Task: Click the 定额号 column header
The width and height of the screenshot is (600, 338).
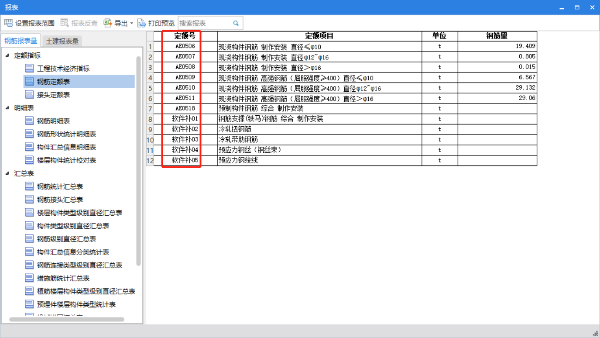Action: point(185,36)
